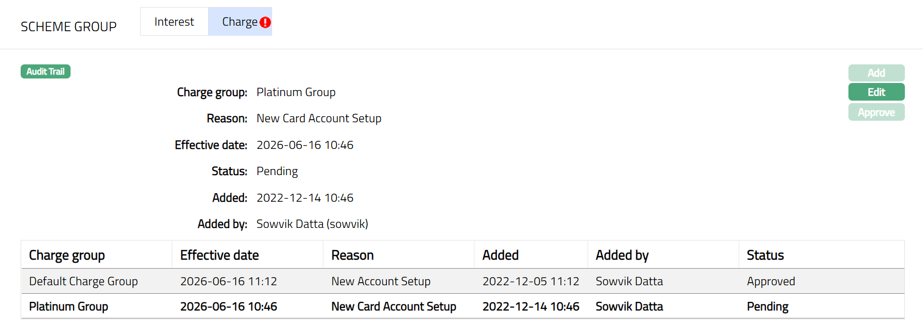Open the Audit Trail
Image resolution: width=923 pixels, height=329 pixels.
pos(45,71)
